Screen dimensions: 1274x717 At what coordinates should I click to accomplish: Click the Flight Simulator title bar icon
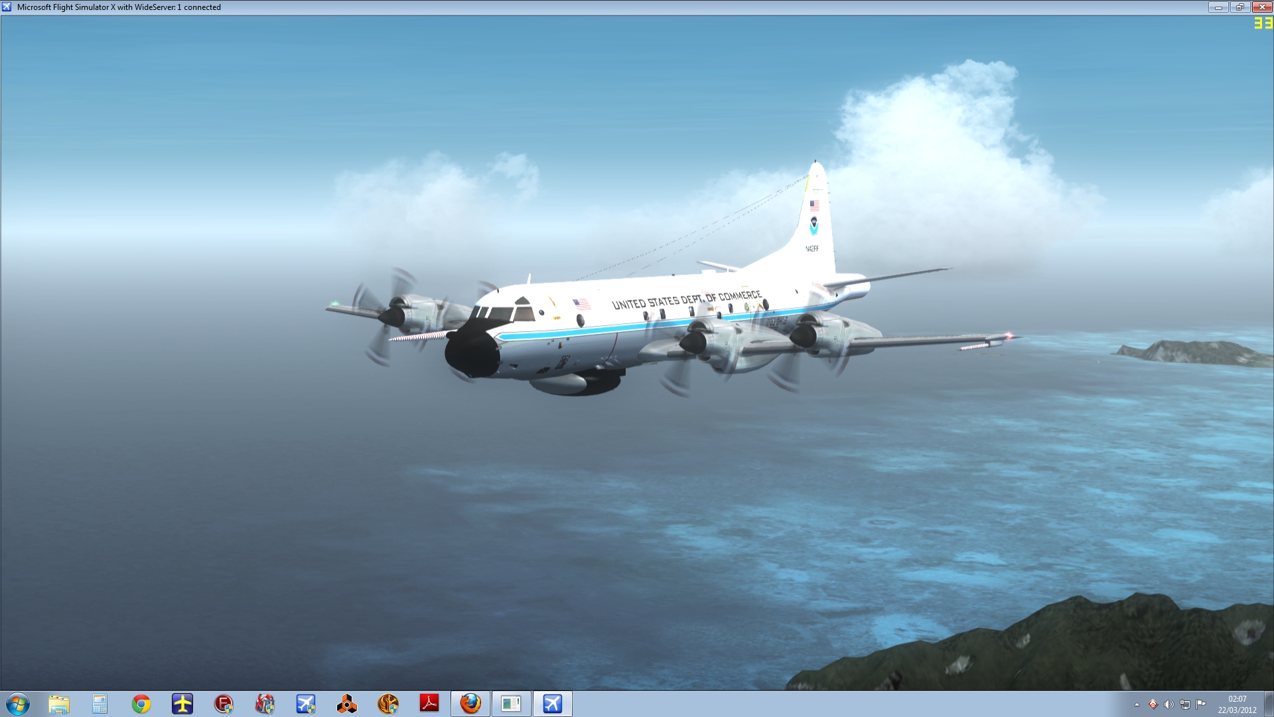[7, 7]
